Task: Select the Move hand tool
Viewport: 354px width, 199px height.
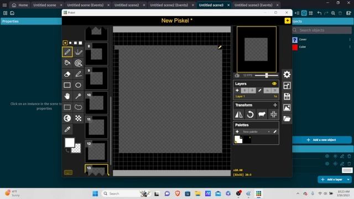Action: (x=67, y=96)
